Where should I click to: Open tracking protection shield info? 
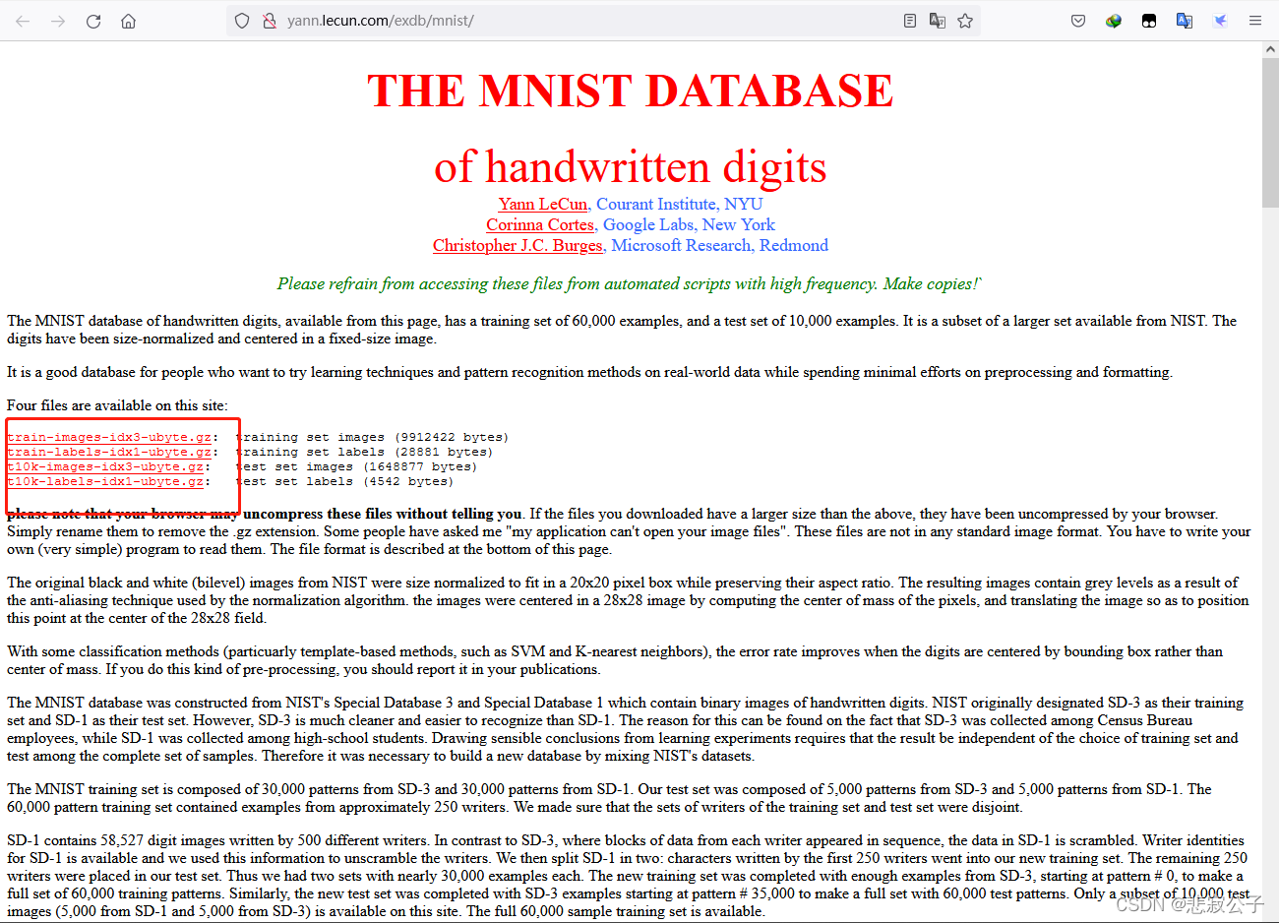243,21
